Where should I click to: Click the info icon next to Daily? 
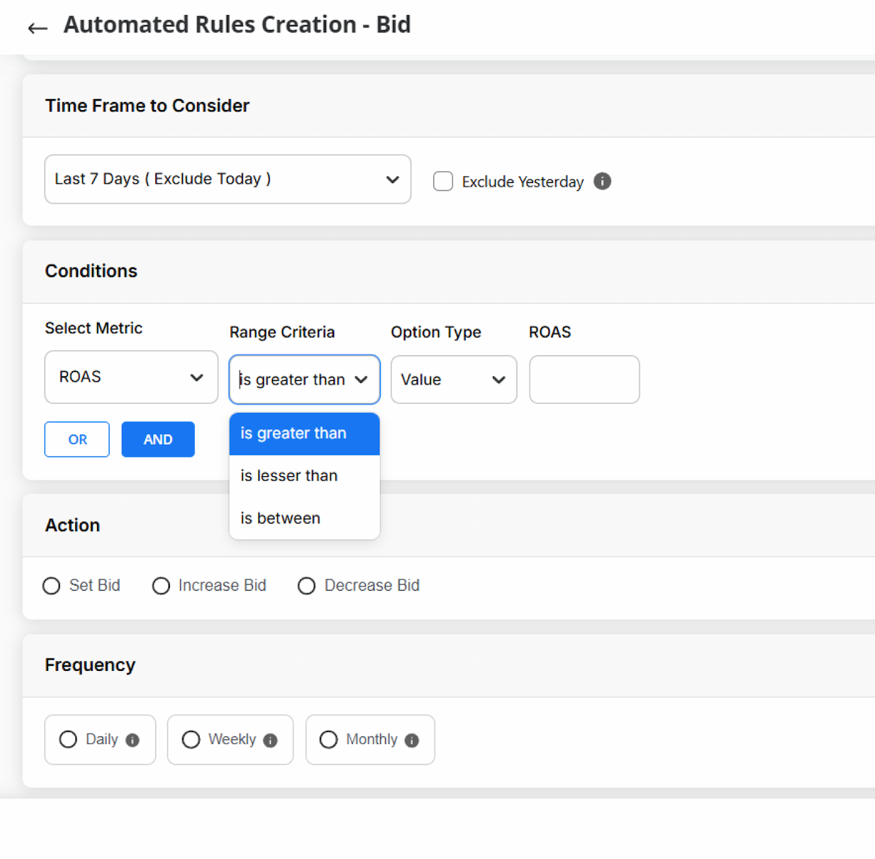tap(132, 740)
